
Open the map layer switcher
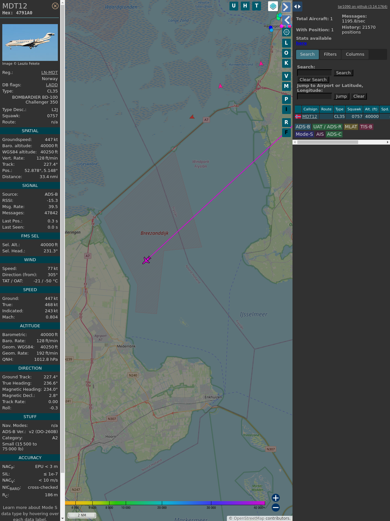[x=273, y=6]
